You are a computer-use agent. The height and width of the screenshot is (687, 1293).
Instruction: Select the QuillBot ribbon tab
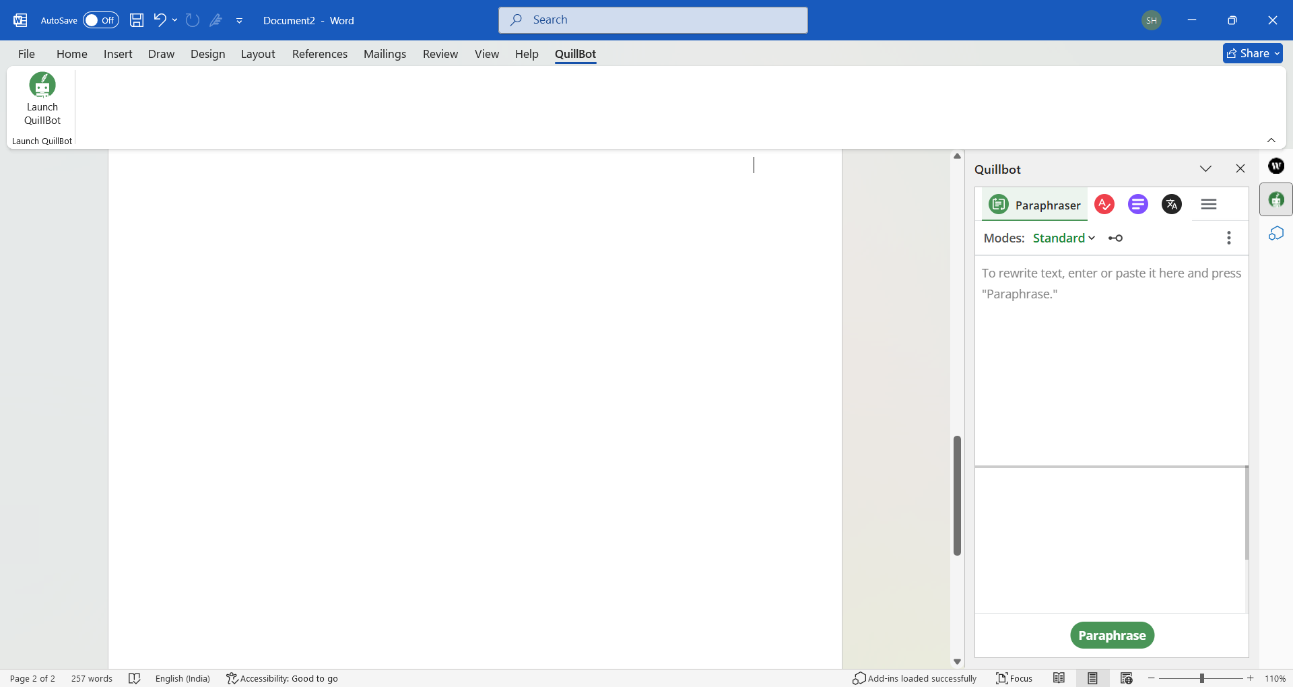[x=575, y=54]
